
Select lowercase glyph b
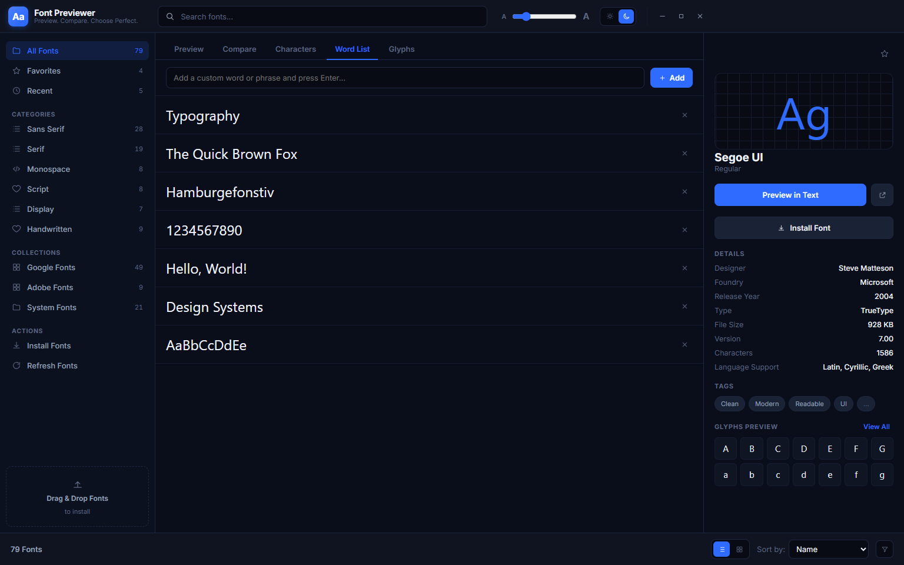[752, 475]
